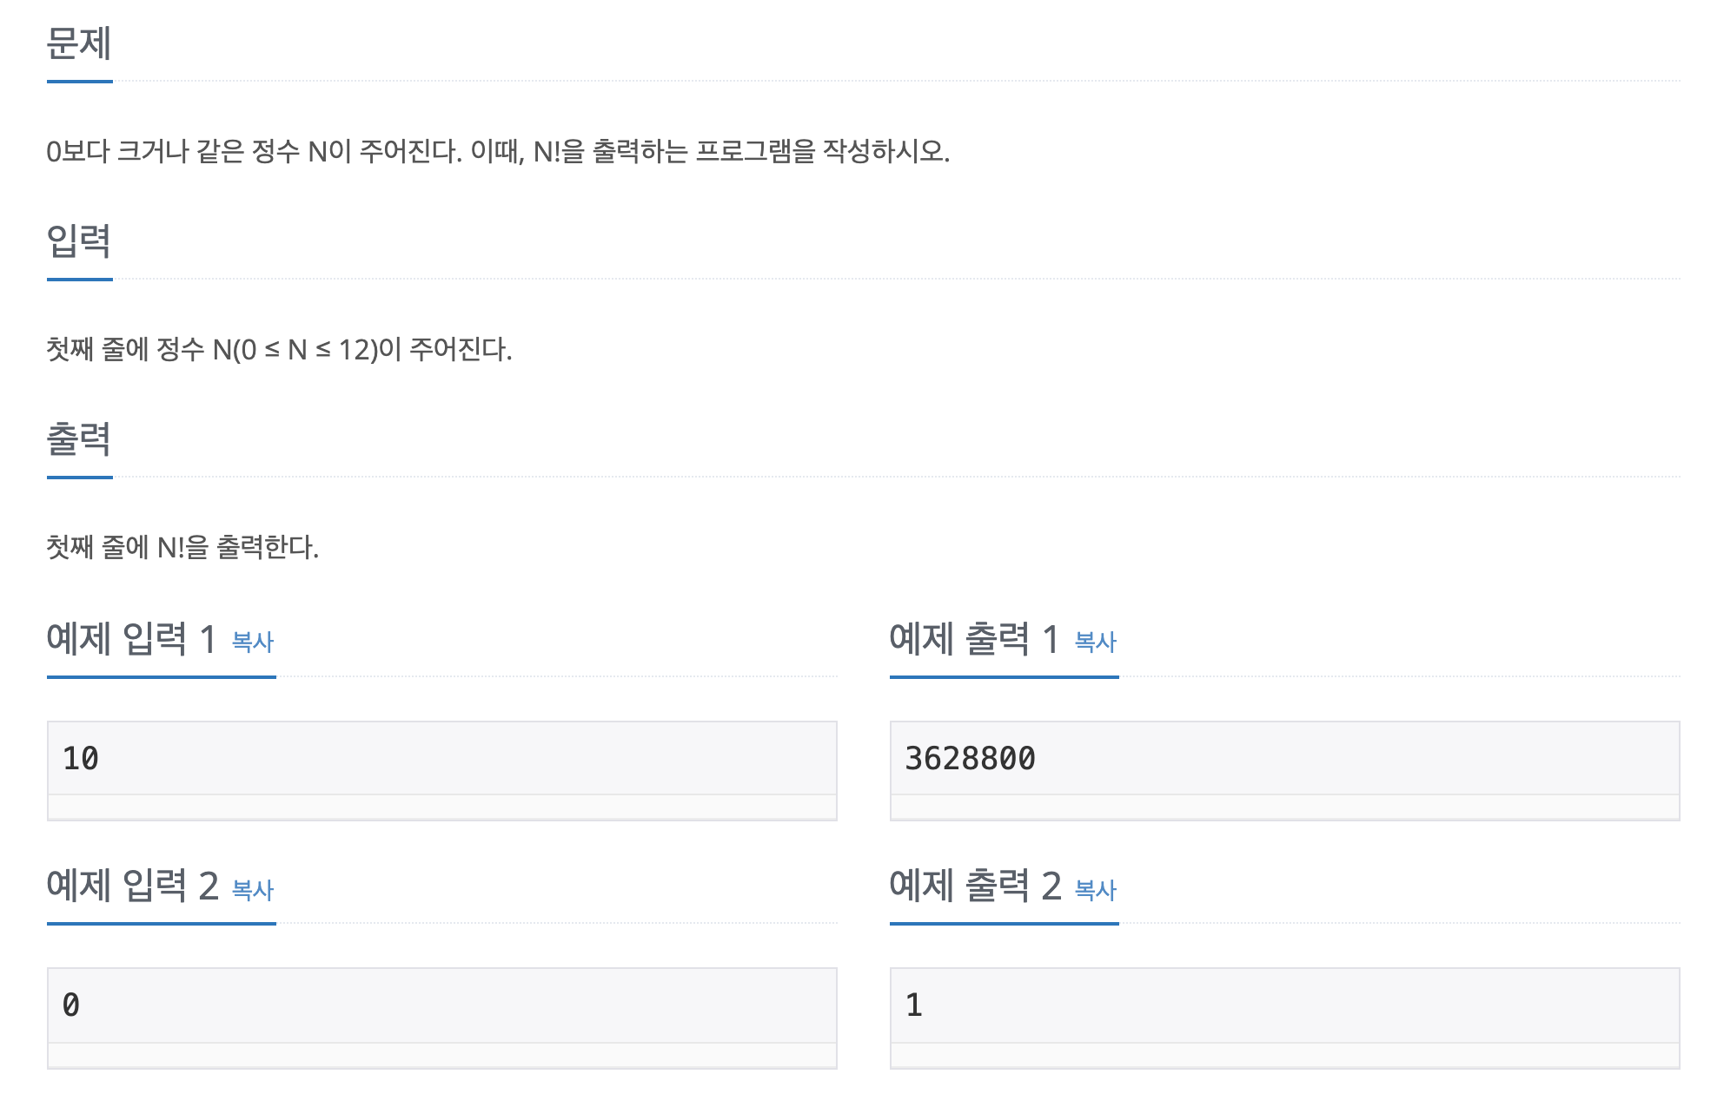Image resolution: width=1724 pixels, height=1094 pixels.
Task: Click the 입력 section heading
Action: click(x=79, y=241)
